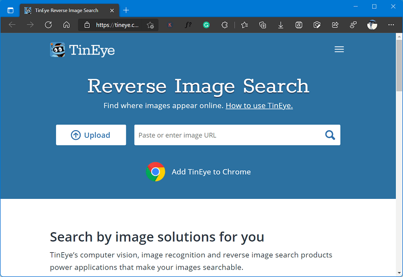Open a new browser tab
Viewport: 403px width, 277px height.
pyautogui.click(x=126, y=10)
